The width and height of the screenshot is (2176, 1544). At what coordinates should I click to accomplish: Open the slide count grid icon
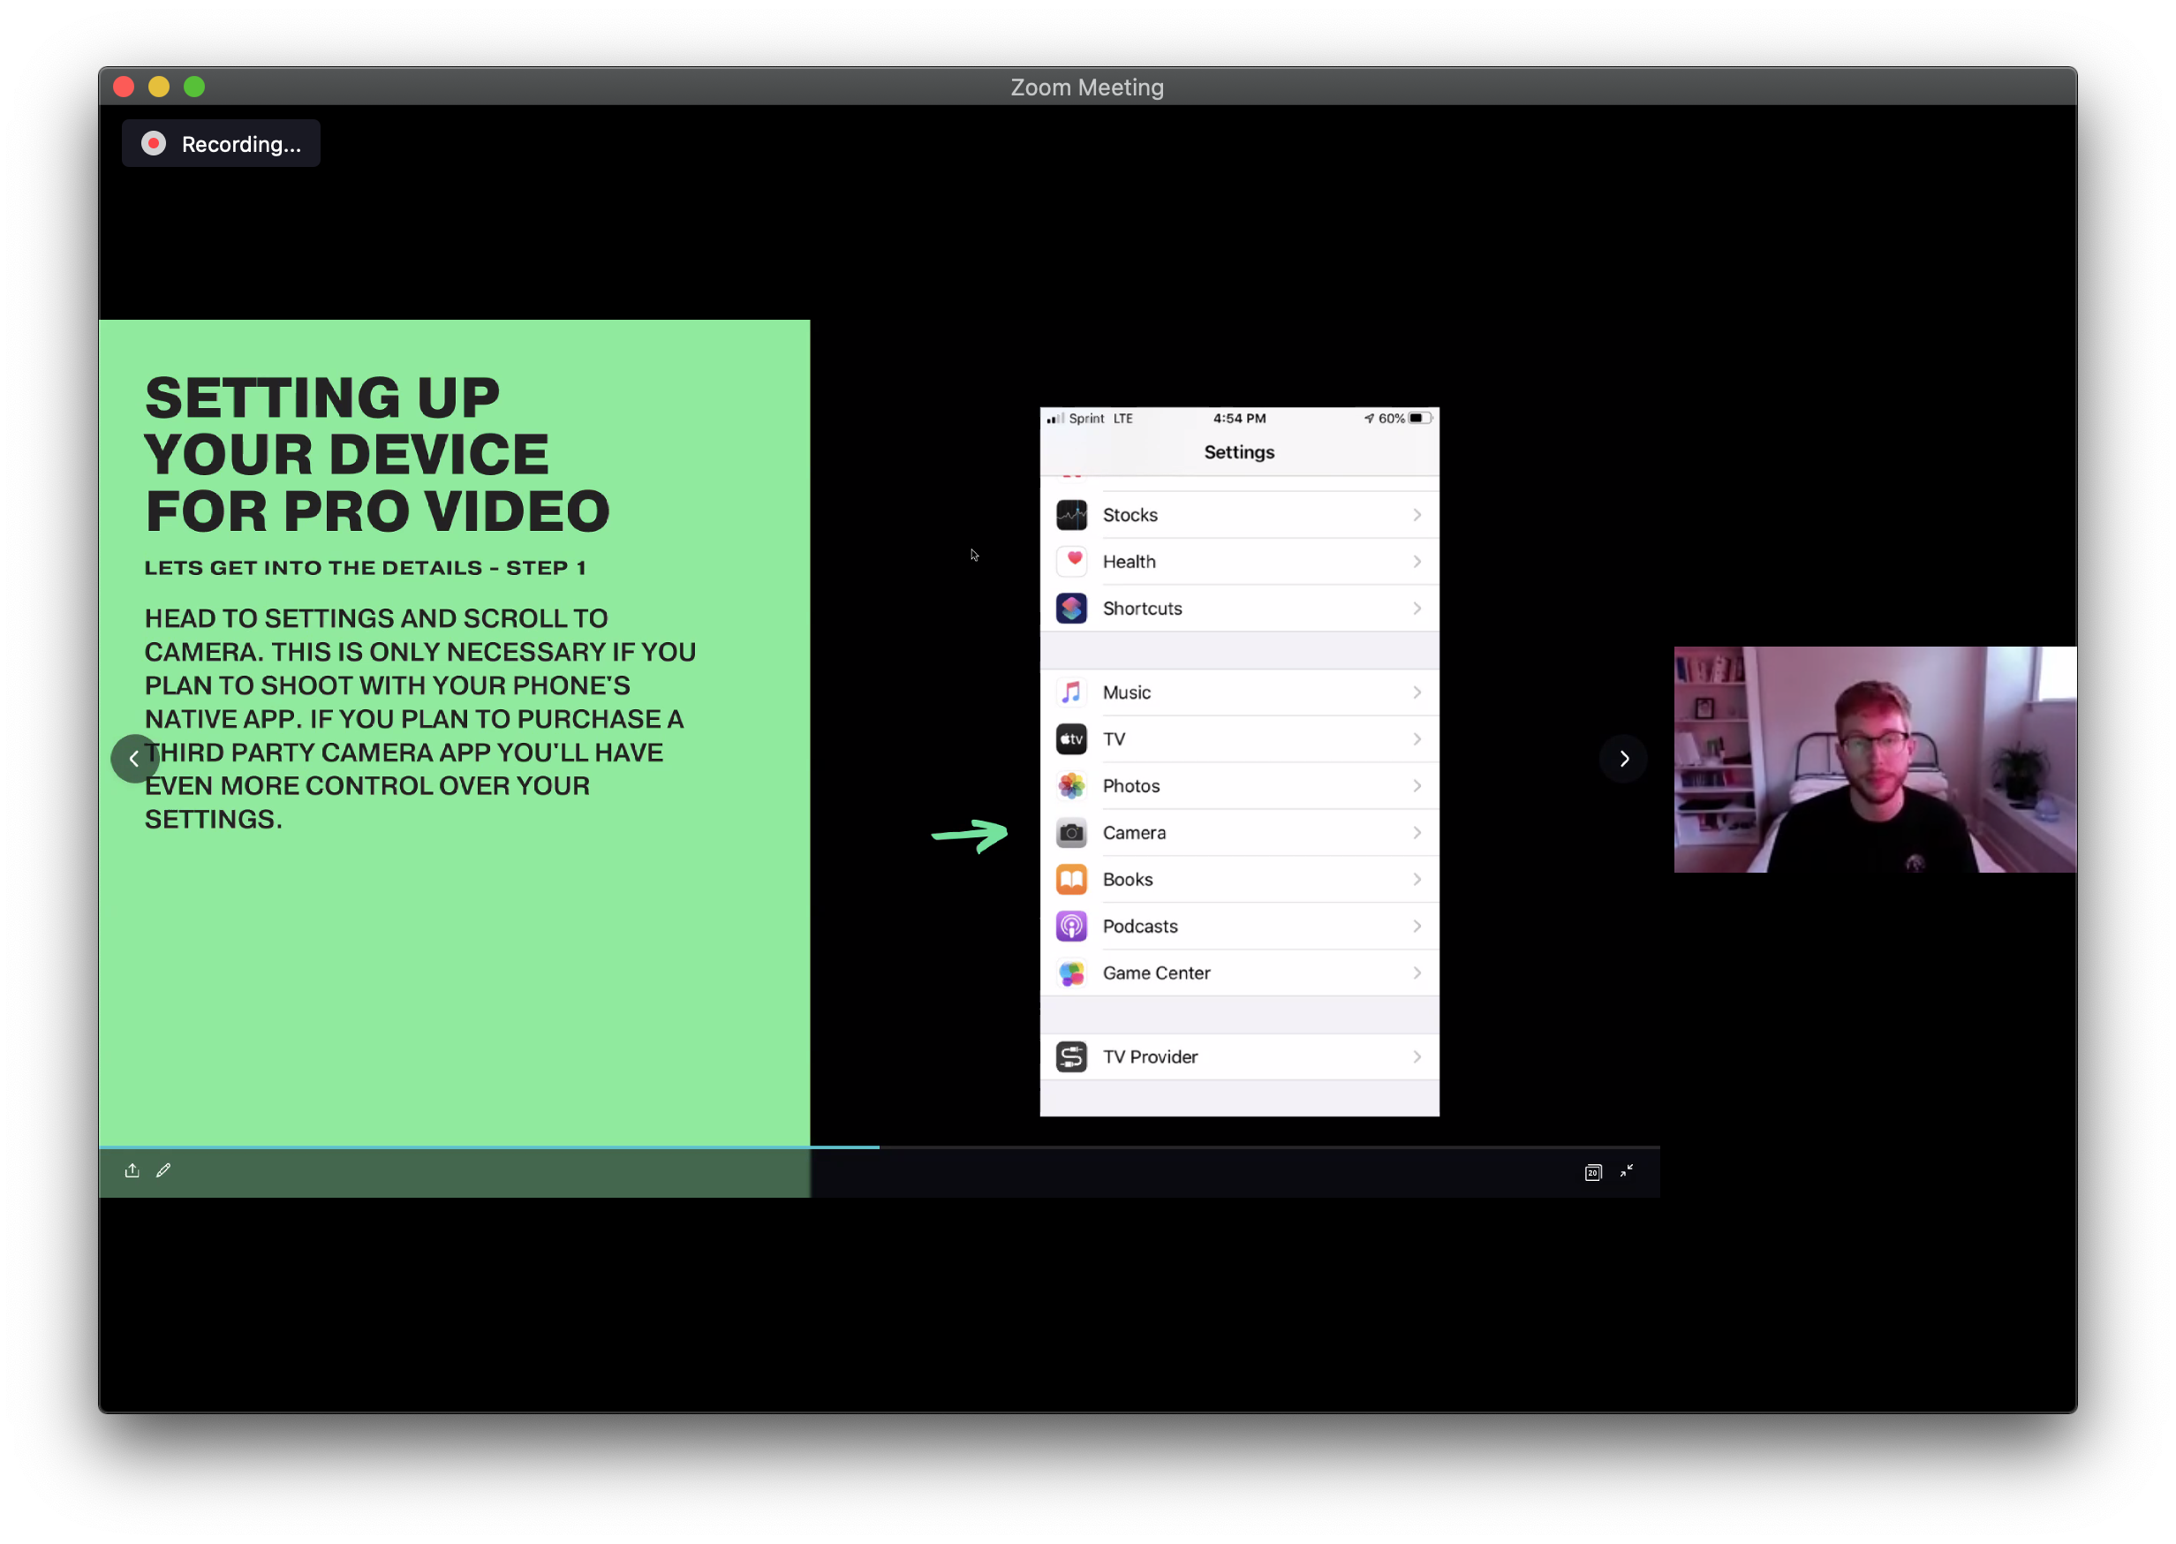(x=1593, y=1172)
